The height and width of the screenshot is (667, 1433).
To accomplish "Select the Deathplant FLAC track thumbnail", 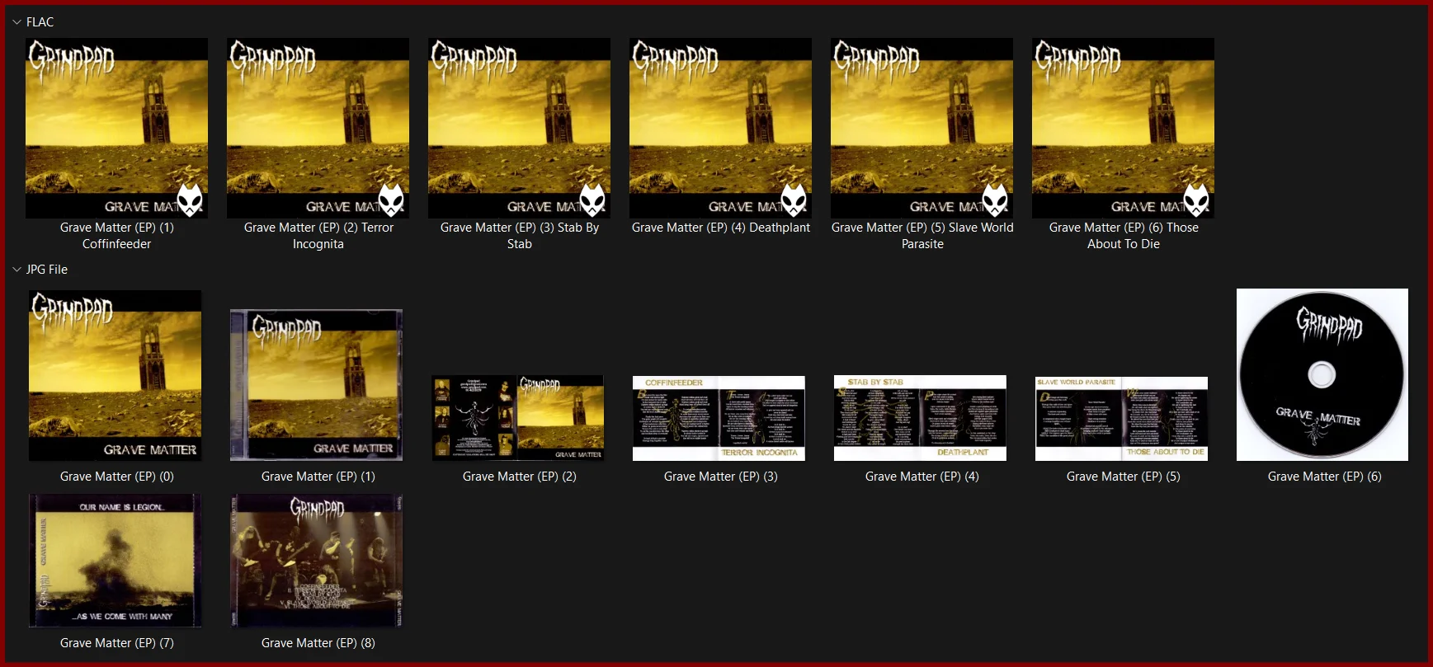I will pyautogui.click(x=720, y=128).
